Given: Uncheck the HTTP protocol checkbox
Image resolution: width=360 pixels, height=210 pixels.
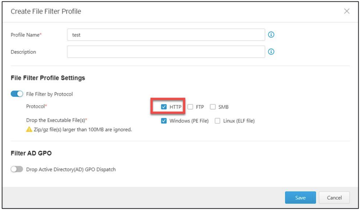Looking at the screenshot, I should 164,107.
